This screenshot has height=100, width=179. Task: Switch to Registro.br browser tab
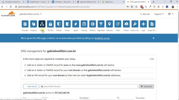click(x=113, y=2)
